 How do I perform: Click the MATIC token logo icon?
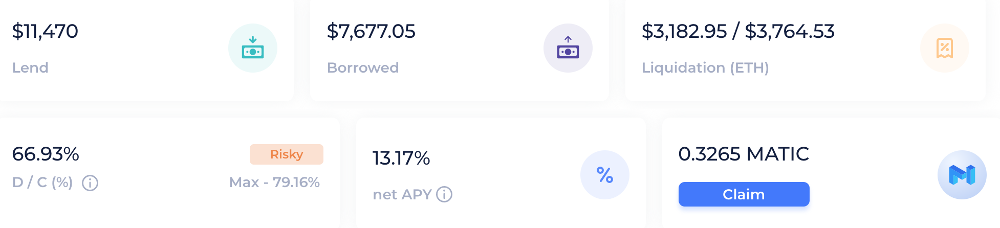click(x=962, y=175)
